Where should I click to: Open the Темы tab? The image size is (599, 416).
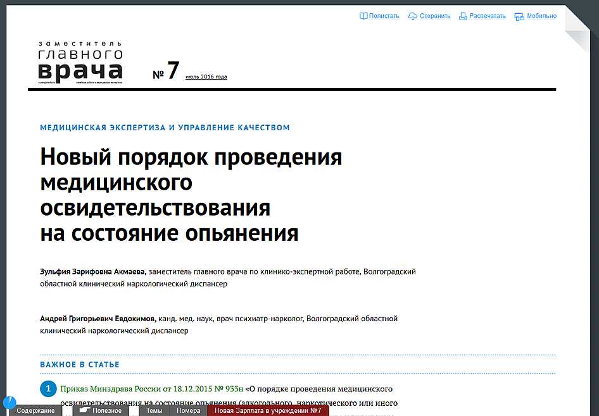pos(154,411)
